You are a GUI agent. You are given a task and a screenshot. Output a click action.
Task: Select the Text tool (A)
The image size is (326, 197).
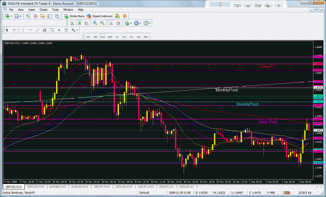click(x=59, y=30)
